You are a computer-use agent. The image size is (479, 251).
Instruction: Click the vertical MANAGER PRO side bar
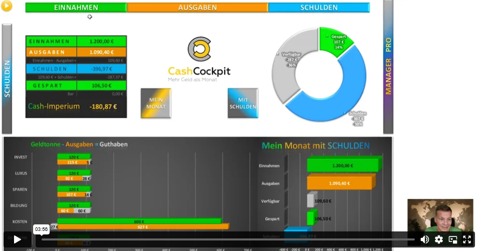click(x=388, y=67)
